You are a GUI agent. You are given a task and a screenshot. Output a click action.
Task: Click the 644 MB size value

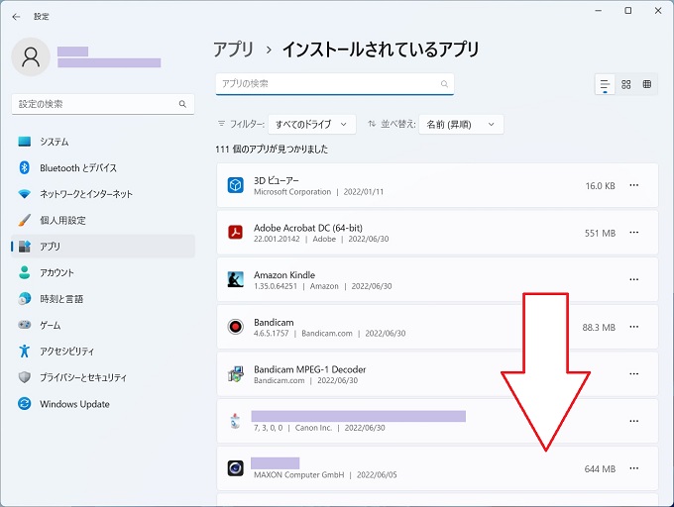600,469
